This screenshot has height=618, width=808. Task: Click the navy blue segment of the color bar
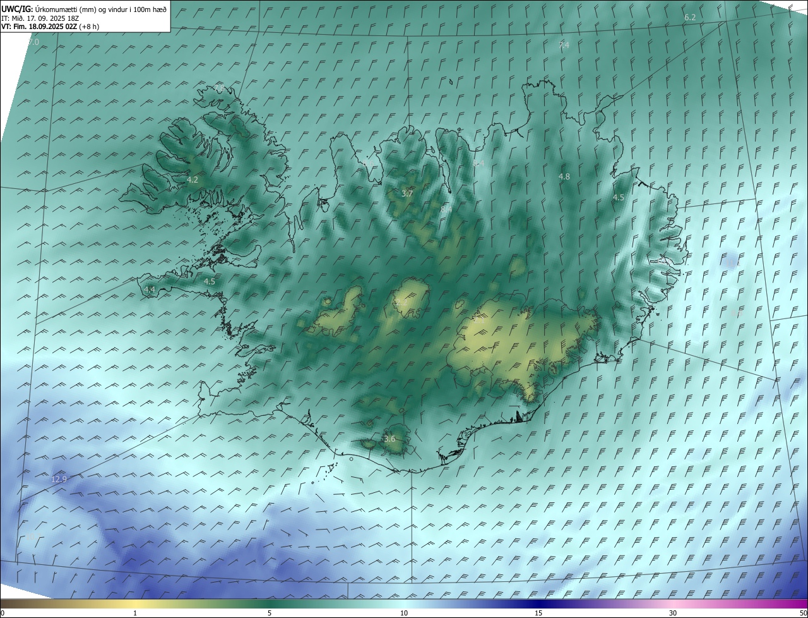click(x=538, y=603)
